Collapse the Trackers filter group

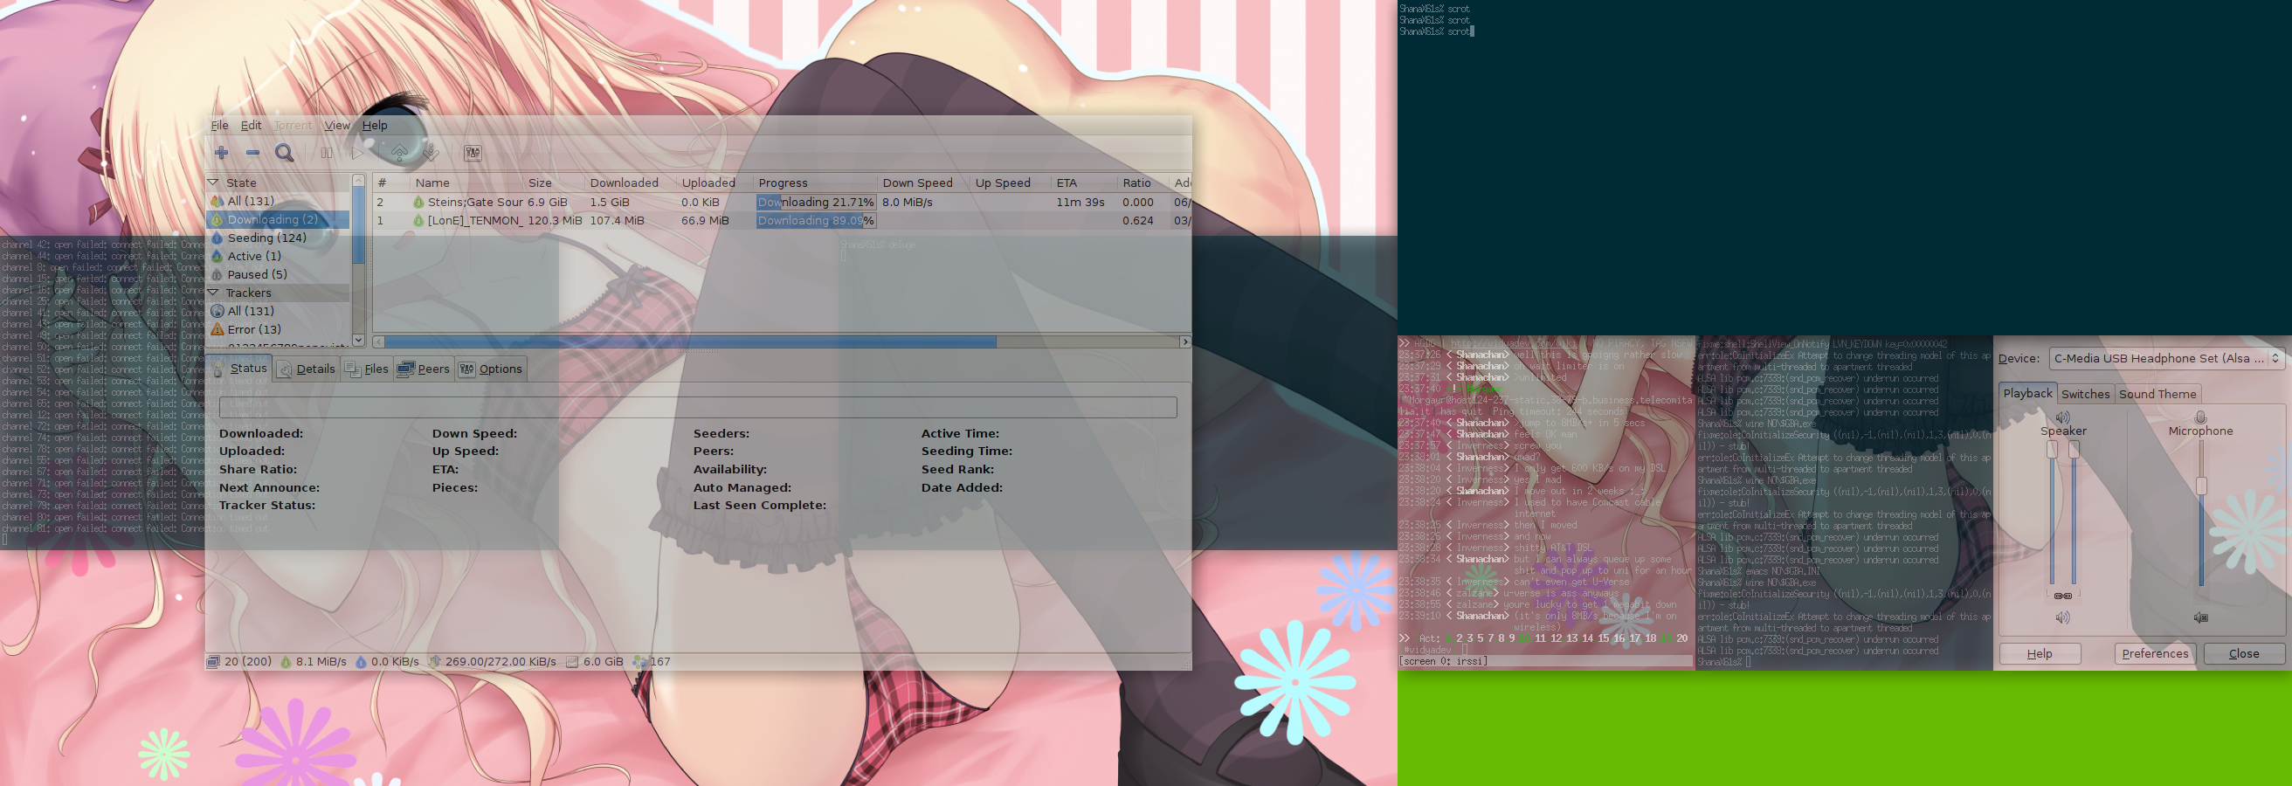pos(213,293)
